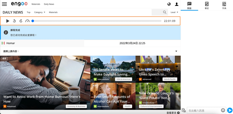Click the Culture & Entertainment tag
The height and width of the screenshot is (114, 233).
pyautogui.click(x=151, y=106)
